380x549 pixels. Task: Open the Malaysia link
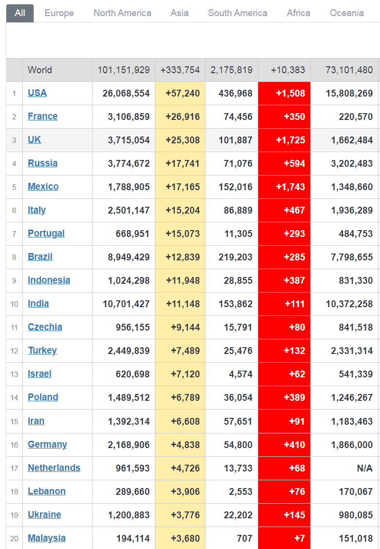tap(46, 538)
